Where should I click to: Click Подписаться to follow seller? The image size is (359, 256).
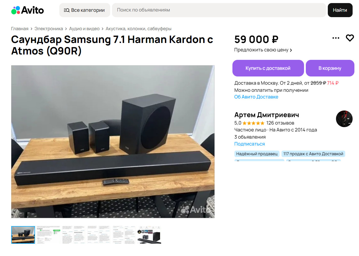point(250,144)
